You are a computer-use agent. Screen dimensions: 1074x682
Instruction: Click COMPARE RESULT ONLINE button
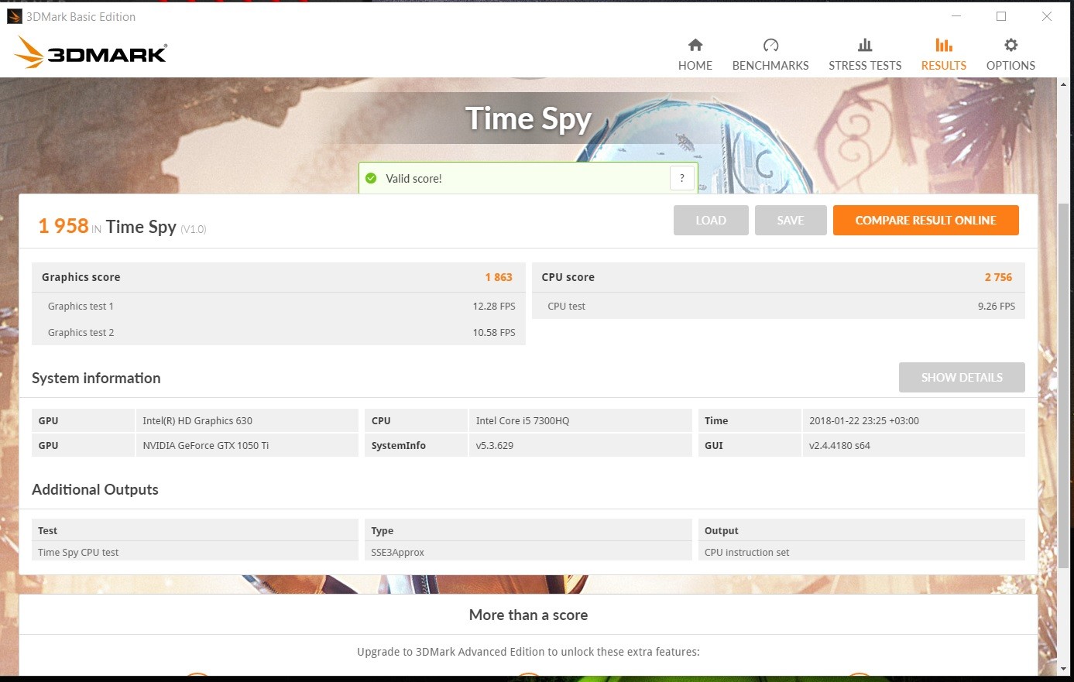pos(925,221)
